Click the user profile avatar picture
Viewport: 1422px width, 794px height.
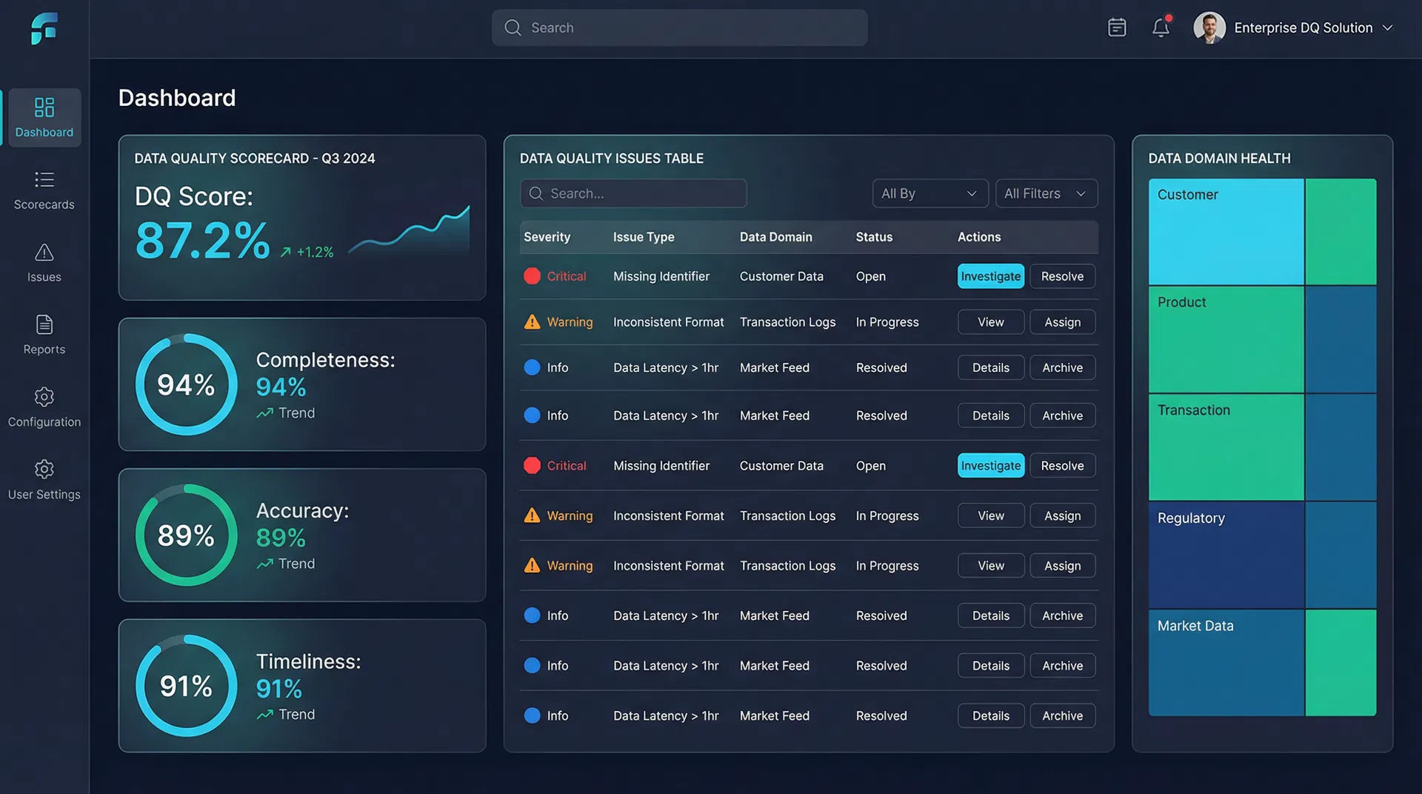coord(1209,27)
